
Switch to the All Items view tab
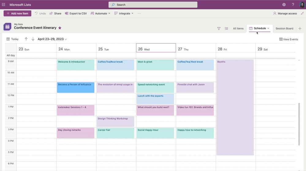pos(238,28)
